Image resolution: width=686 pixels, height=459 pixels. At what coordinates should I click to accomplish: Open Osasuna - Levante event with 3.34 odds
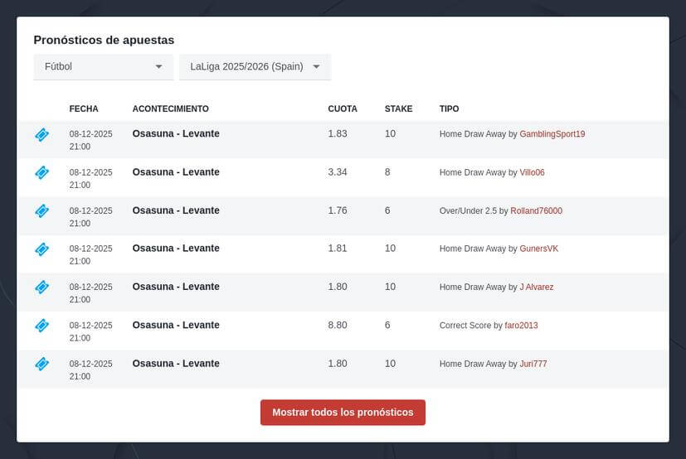pos(176,172)
